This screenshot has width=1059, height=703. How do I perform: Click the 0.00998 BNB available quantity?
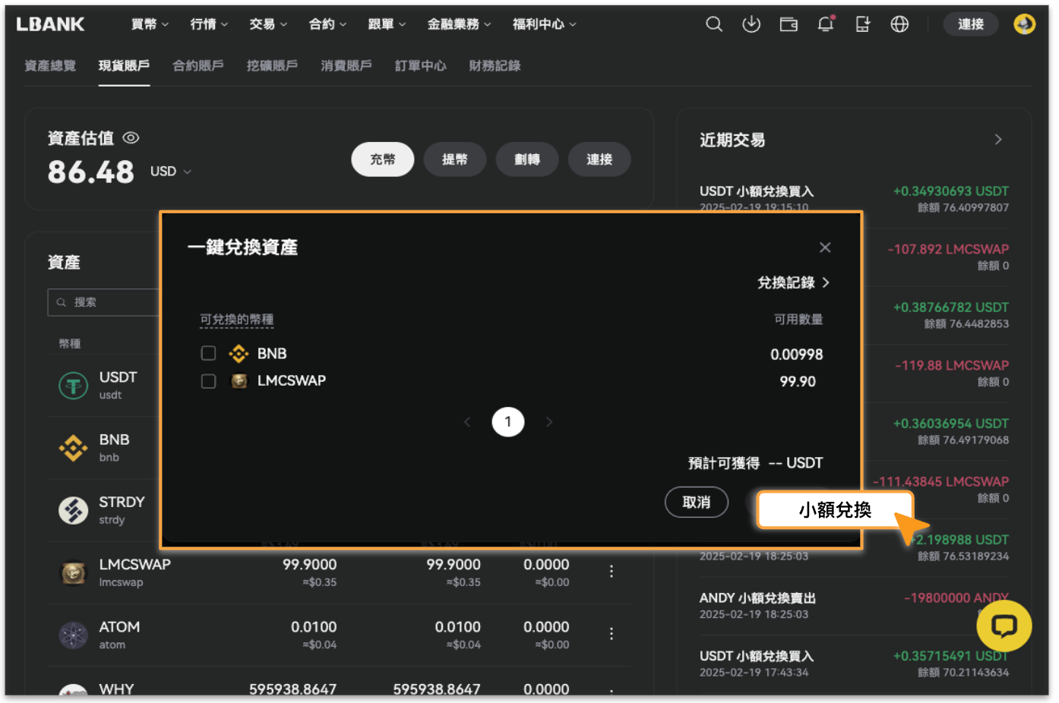[796, 355]
